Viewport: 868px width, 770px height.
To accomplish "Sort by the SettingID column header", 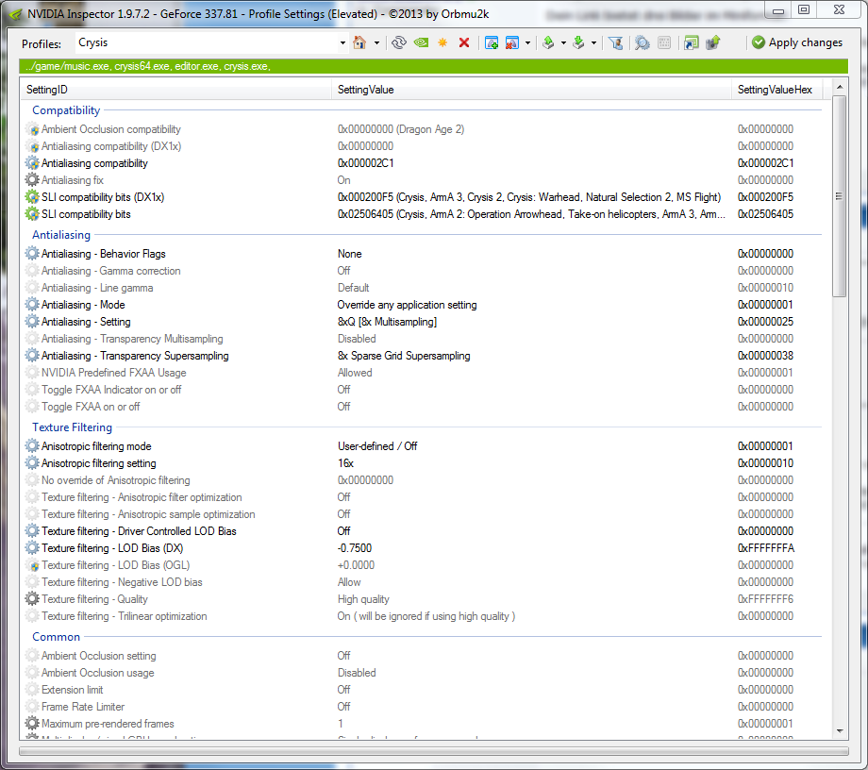I will point(176,90).
